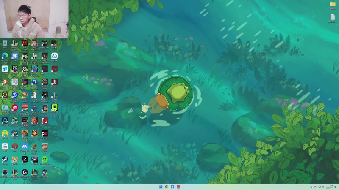The height and width of the screenshot is (190, 339).
Task: Launch League of Legends gold L shortcut
Action: (35, 173)
